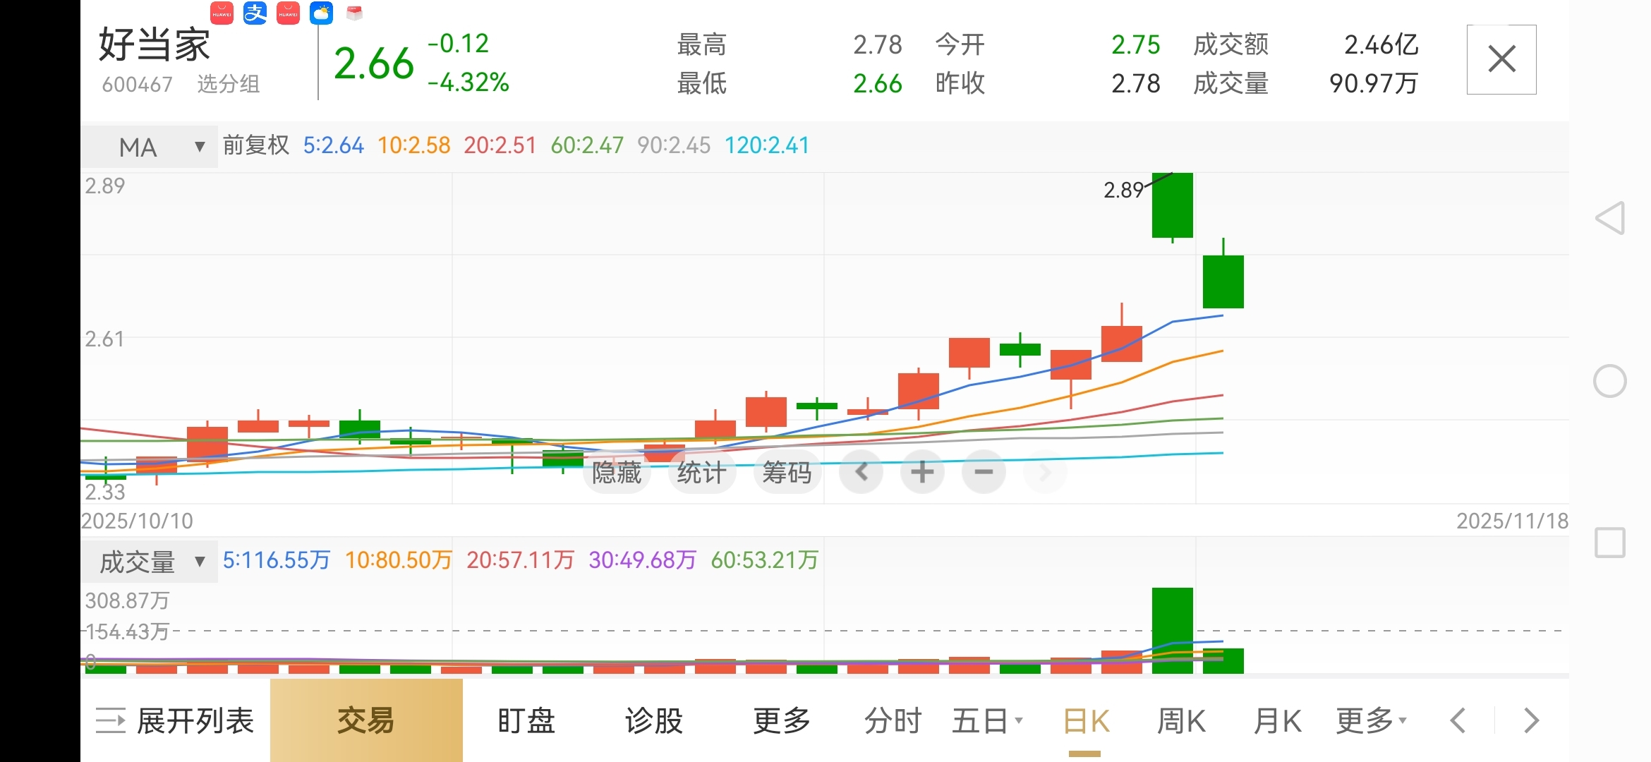
Task: Zoom out chart with minus icon
Action: tap(984, 472)
